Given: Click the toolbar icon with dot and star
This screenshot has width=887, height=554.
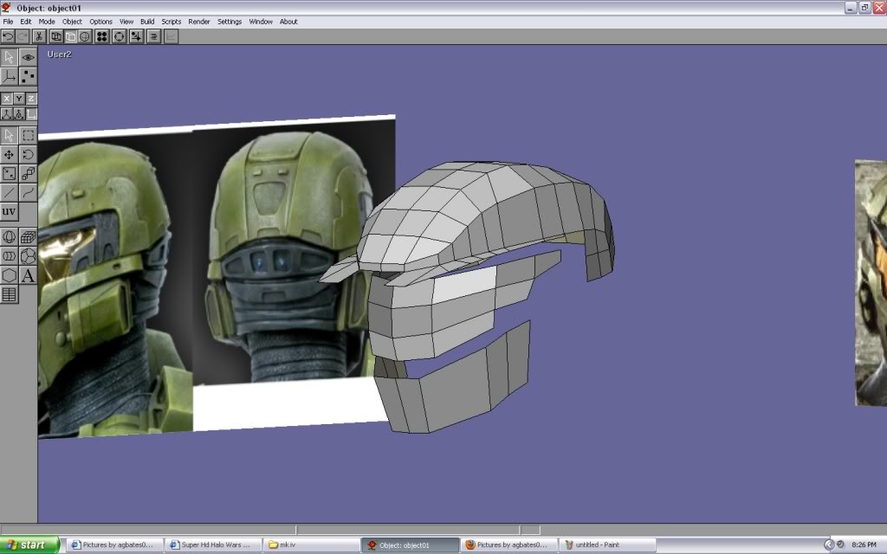Looking at the screenshot, I should tap(136, 36).
